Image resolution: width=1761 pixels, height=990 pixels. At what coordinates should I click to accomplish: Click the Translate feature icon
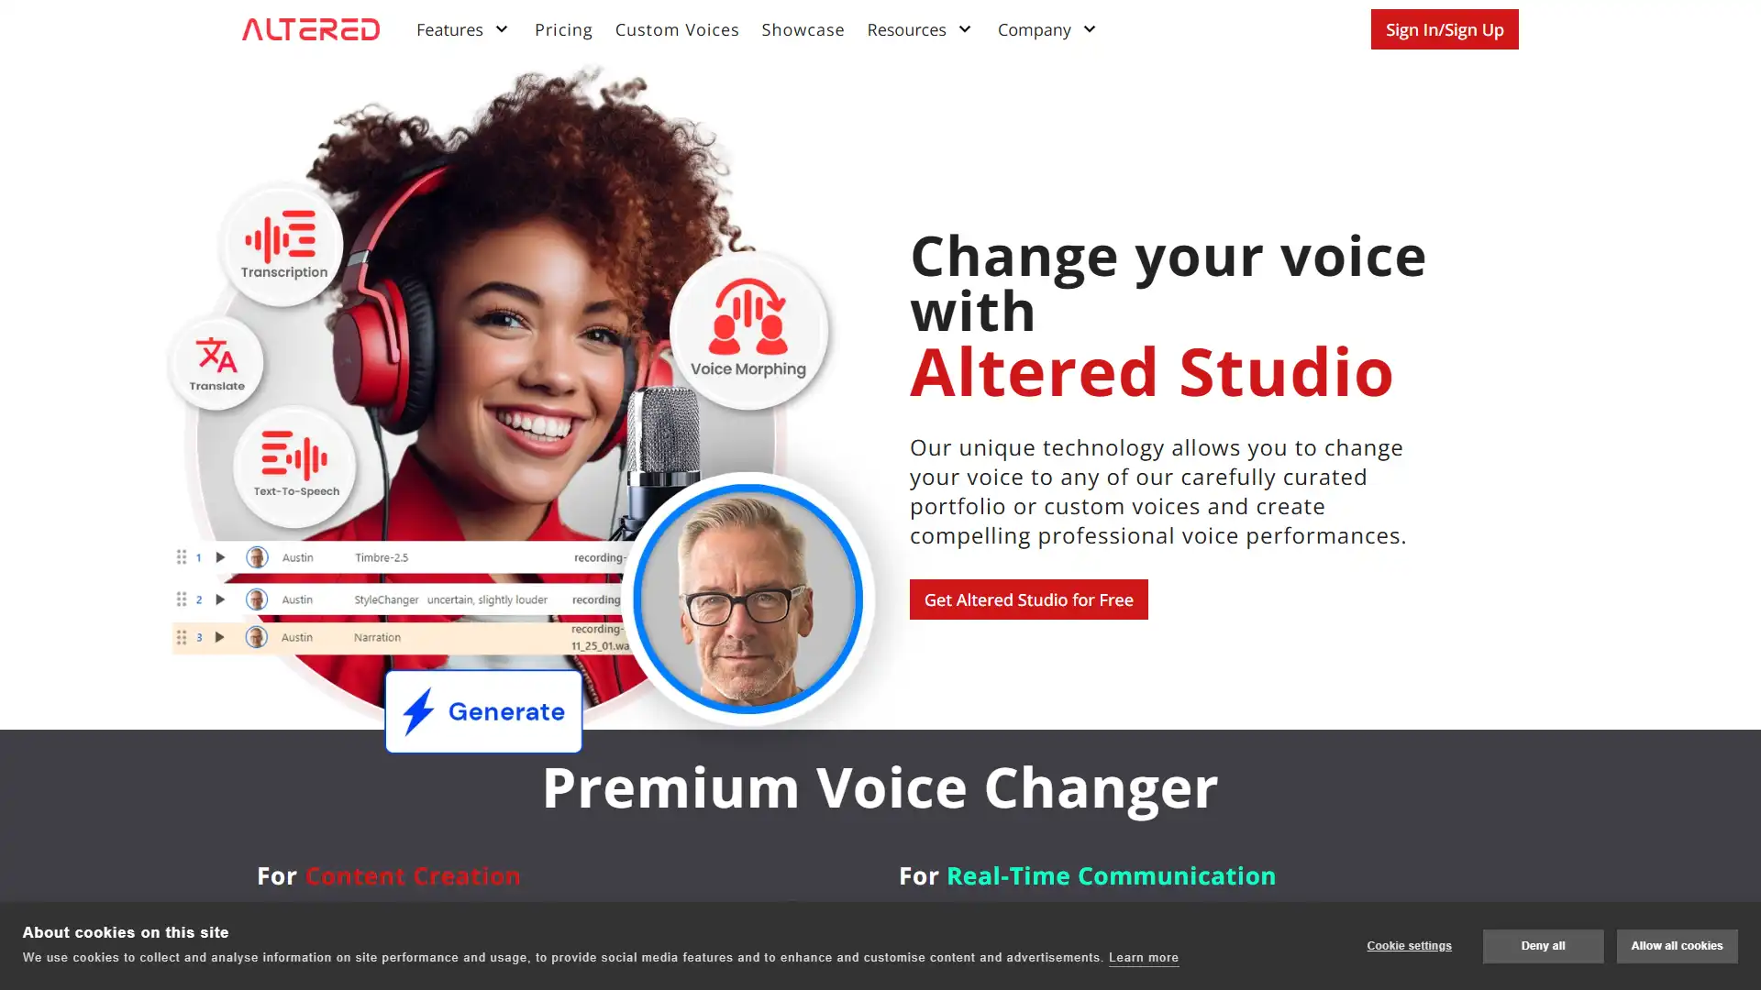click(x=216, y=363)
